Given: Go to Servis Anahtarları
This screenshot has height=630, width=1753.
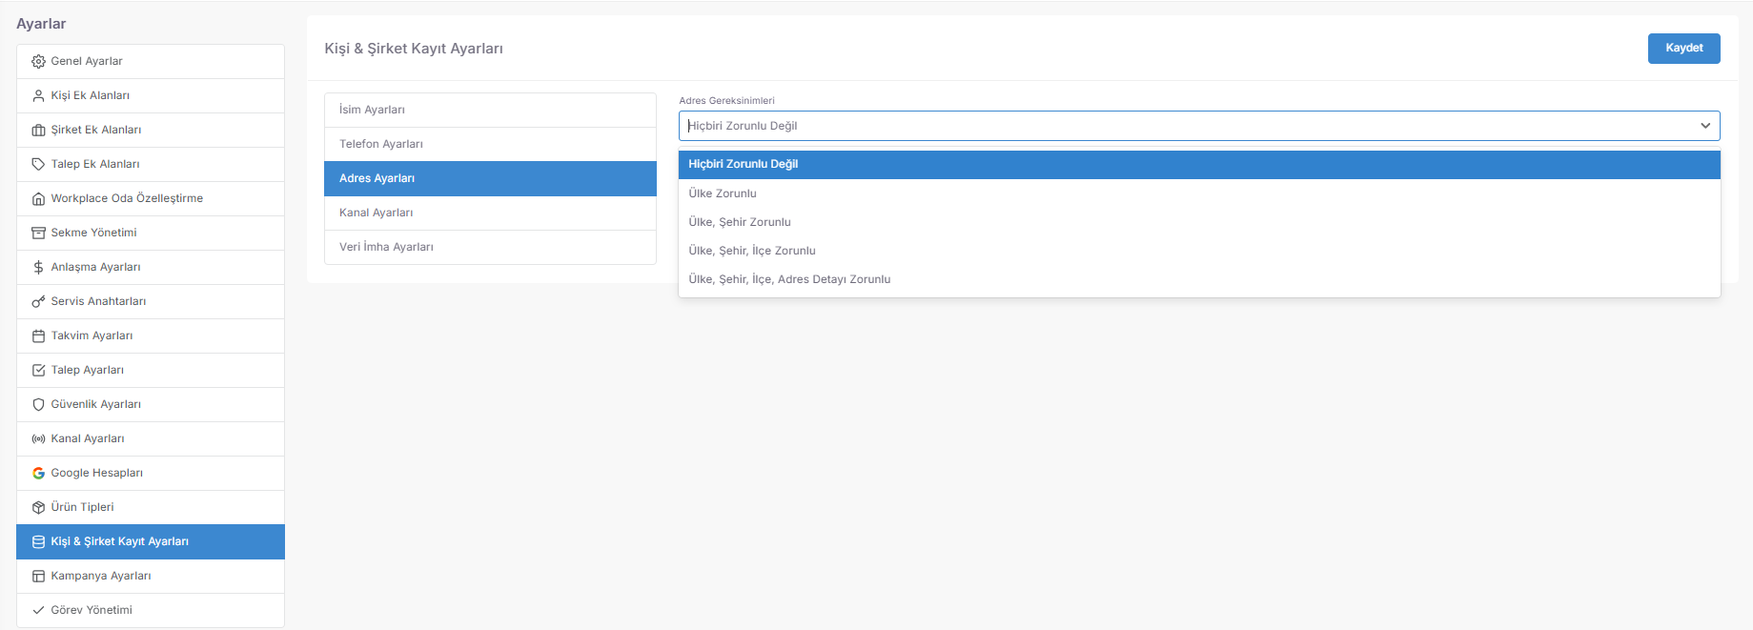Looking at the screenshot, I should pyautogui.click(x=151, y=301).
